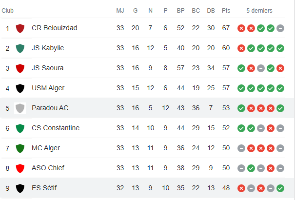Click the ASO Chlef red crest
295x200 pixels.
coord(20,168)
